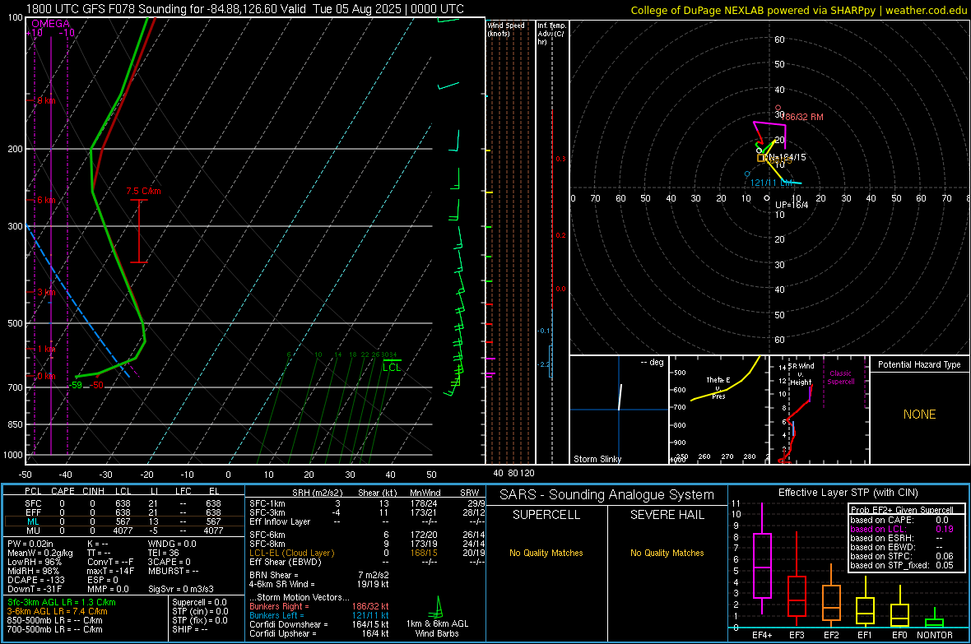Click the sounding title with valid time
This screenshot has width=971, height=644.
[245, 9]
